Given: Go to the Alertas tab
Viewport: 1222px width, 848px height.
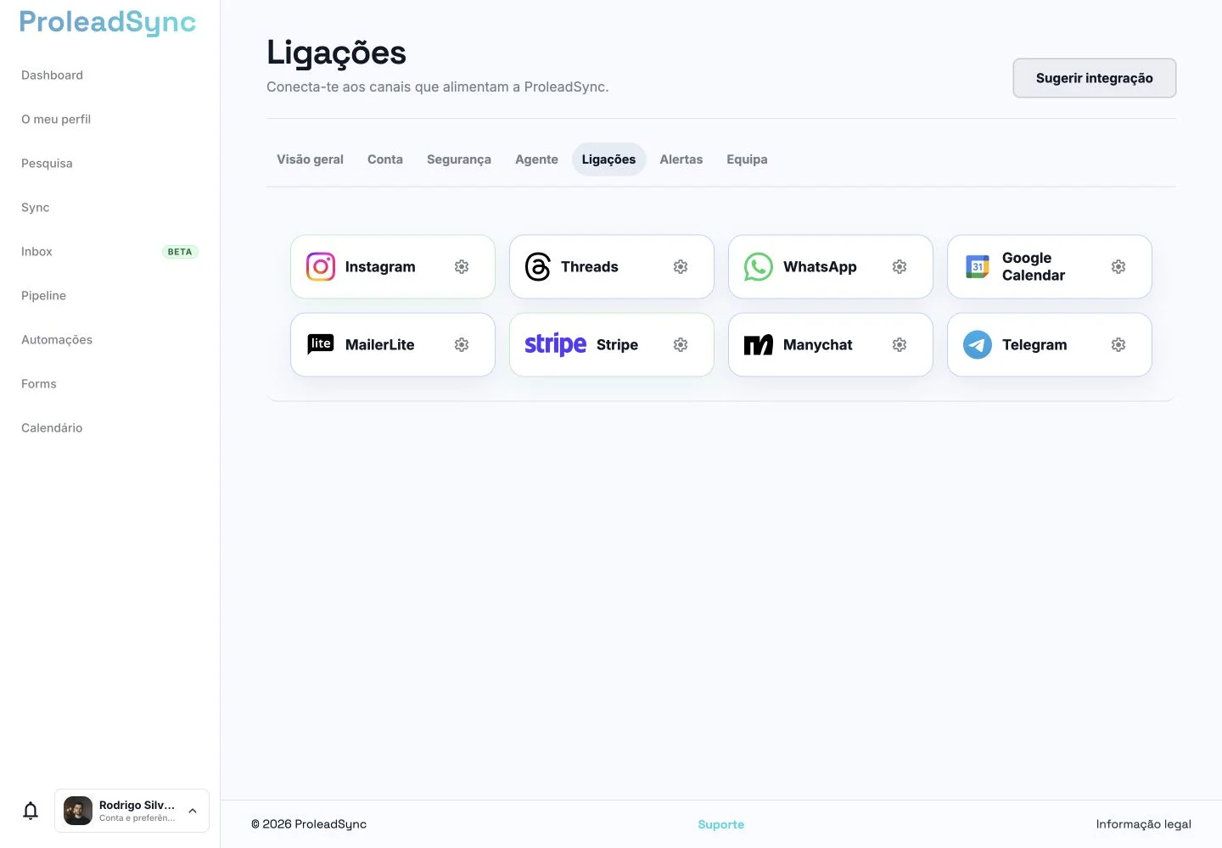Looking at the screenshot, I should pos(681,159).
